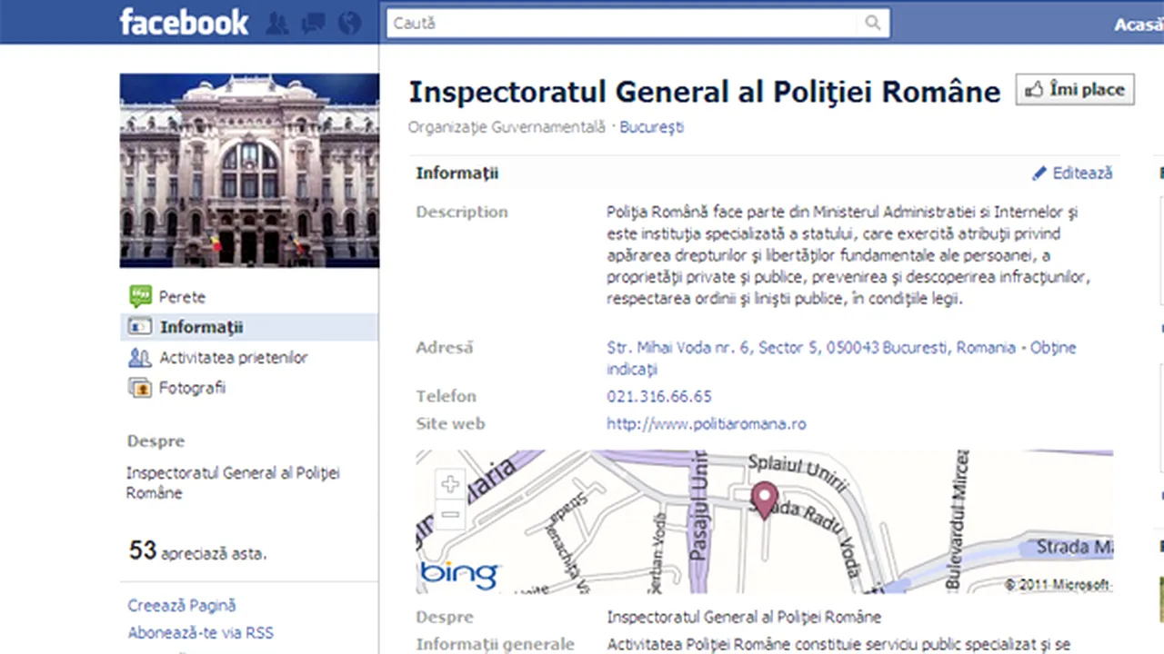Click the Informații card icon

pos(140,327)
